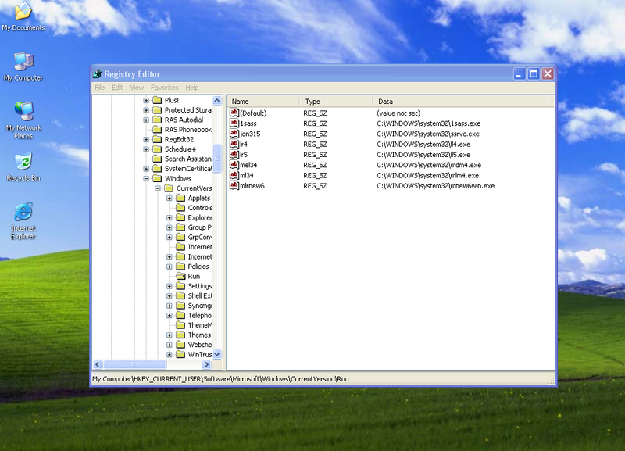625x451 pixels.
Task: Open the Favorites menu
Action: [x=164, y=88]
